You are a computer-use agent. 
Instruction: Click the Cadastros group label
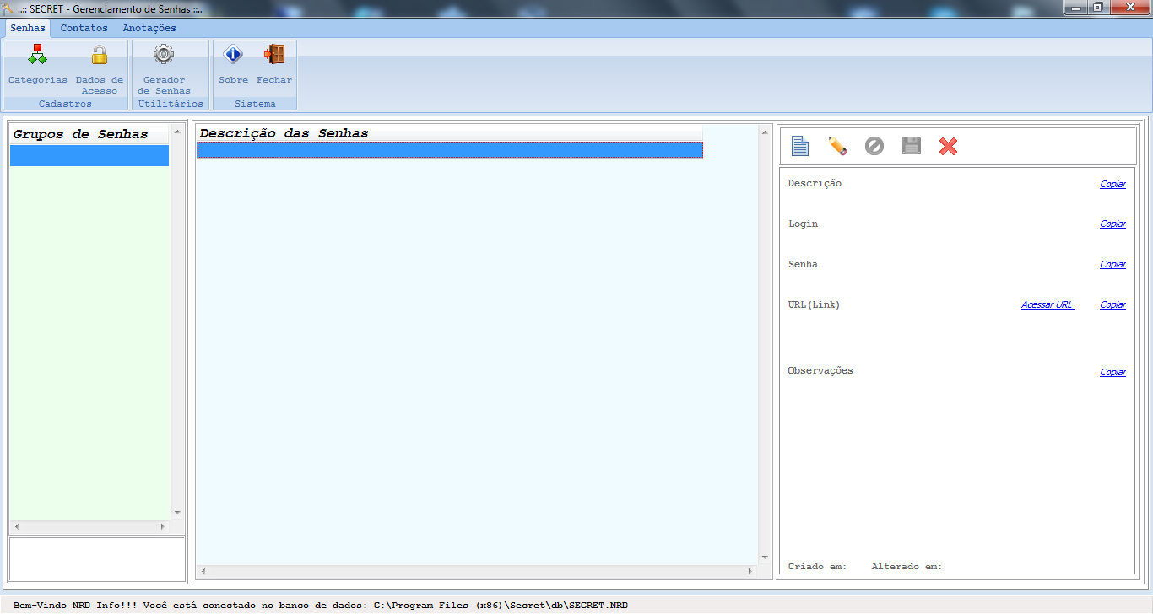[65, 104]
